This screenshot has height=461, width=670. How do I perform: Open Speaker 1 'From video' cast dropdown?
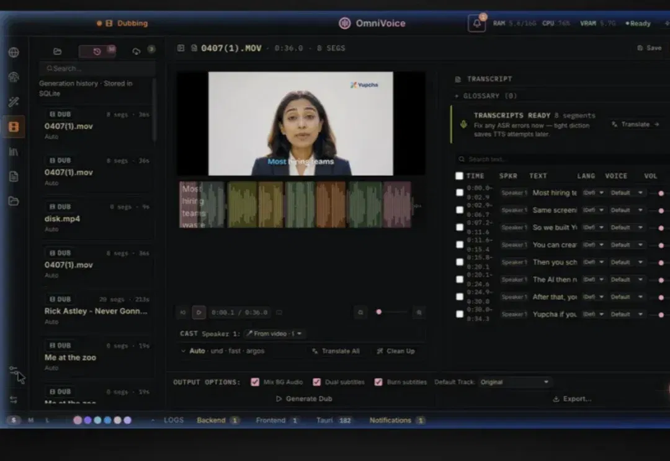(274, 333)
